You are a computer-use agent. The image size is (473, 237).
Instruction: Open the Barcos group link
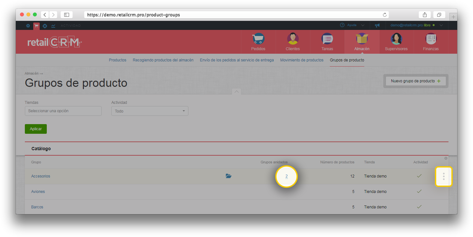[37, 207]
